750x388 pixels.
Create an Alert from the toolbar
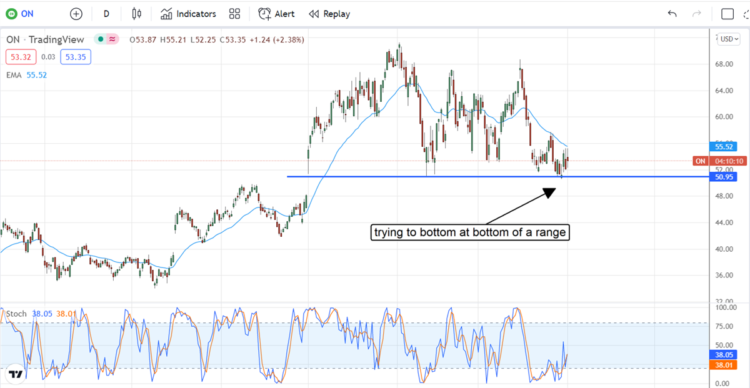pos(276,14)
